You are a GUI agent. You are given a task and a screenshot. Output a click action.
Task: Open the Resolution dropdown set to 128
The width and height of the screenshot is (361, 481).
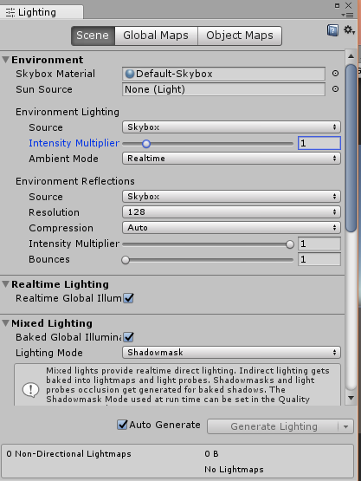(231, 212)
